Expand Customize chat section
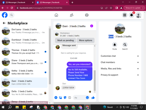The image size is (146, 110). pyautogui.click(x=120, y=56)
